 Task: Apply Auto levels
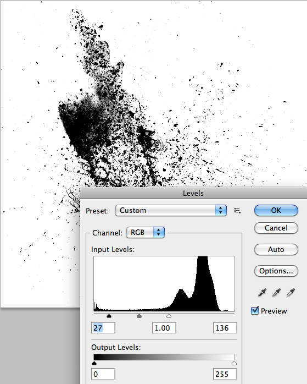click(276, 250)
